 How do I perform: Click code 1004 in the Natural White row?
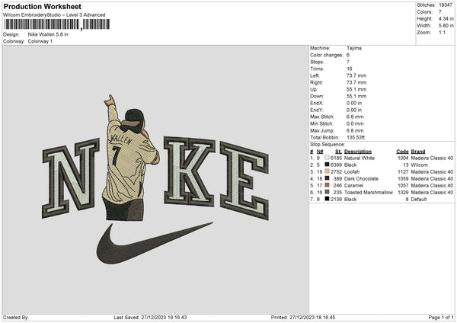(403, 158)
